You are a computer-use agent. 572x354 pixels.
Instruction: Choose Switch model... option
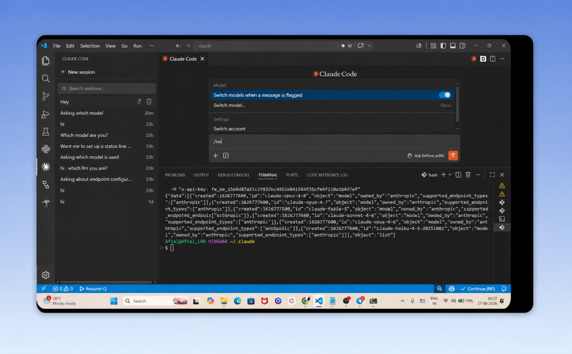click(332, 105)
